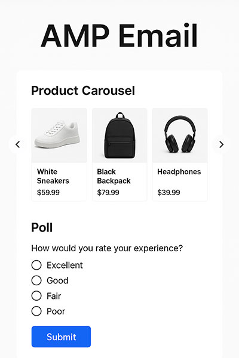Viewport: 239px width, 358px height.
Task: Submit the poll with the blue button
Action: tap(61, 337)
